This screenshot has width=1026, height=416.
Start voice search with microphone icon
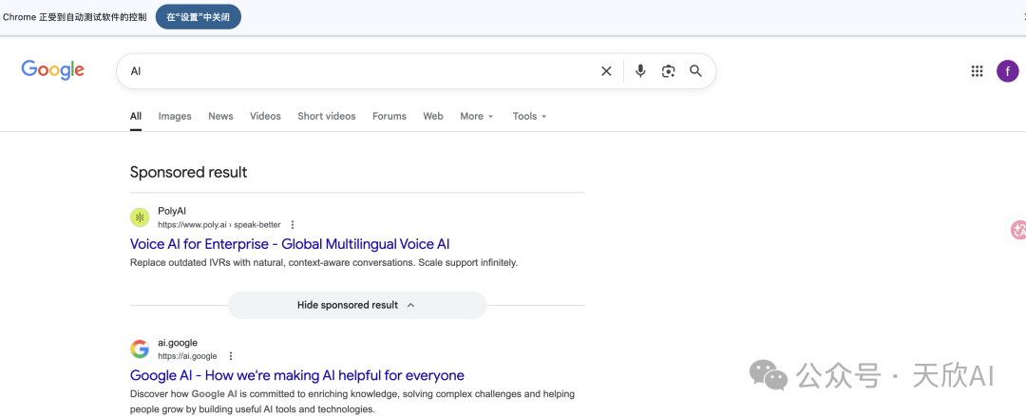coord(640,71)
